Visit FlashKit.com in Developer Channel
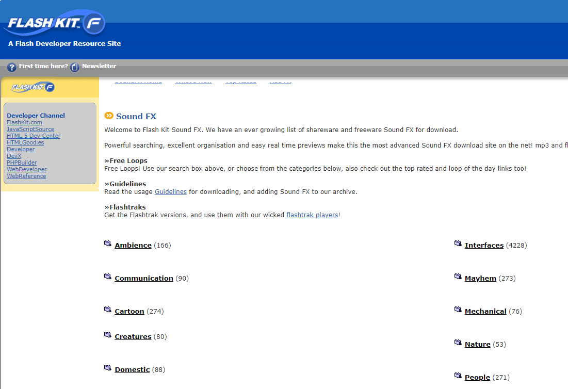This screenshot has width=568, height=389. (24, 122)
